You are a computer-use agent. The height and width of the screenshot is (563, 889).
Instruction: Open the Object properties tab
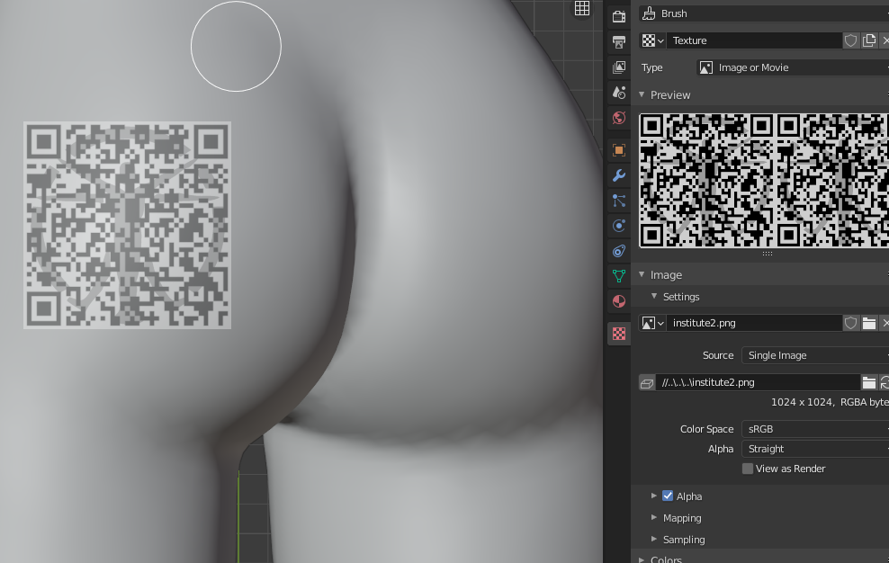click(x=618, y=150)
